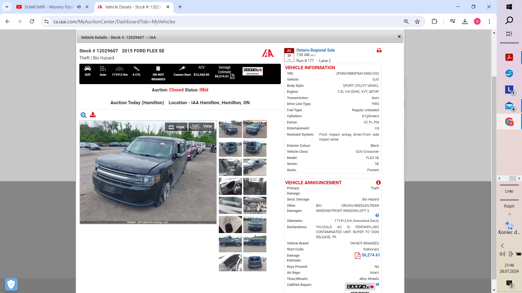Select the engine bay thumbnail
This screenshot has height=293, width=522.
point(255,205)
